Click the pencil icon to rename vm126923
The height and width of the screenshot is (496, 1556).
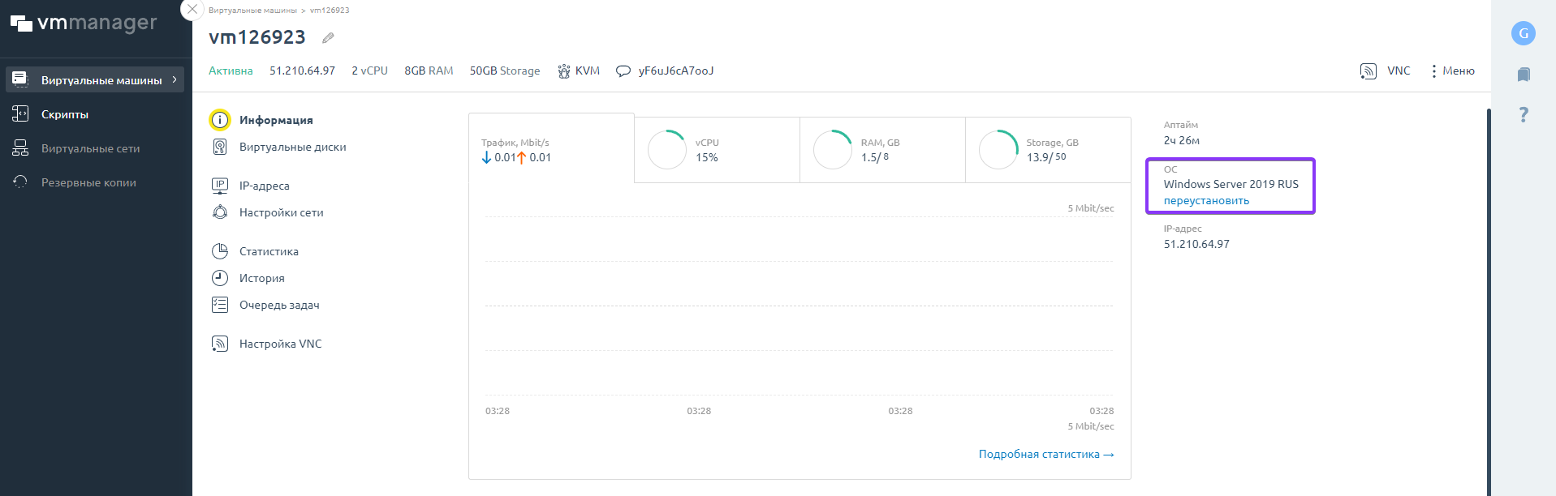pyautogui.click(x=328, y=38)
